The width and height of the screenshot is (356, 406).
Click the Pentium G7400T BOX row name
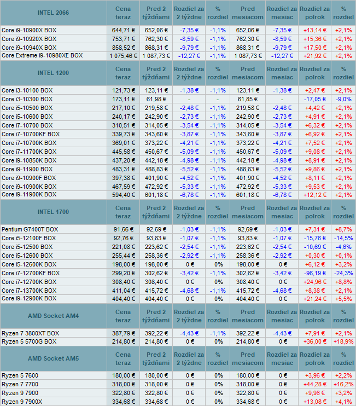[x=30, y=230]
